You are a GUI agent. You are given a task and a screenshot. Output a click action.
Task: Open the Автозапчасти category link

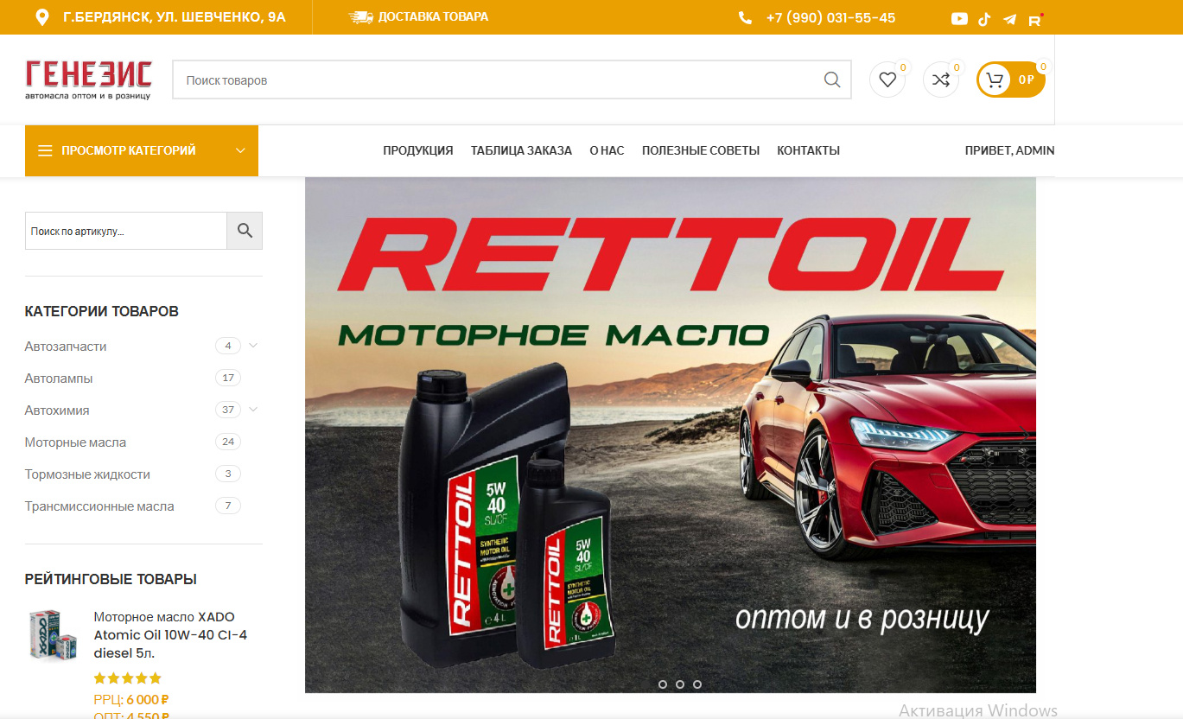click(x=66, y=347)
